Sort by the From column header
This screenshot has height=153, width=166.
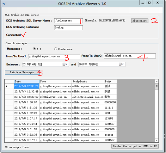[x=55, y=82]
